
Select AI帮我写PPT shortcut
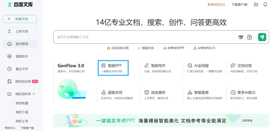(174, 48)
